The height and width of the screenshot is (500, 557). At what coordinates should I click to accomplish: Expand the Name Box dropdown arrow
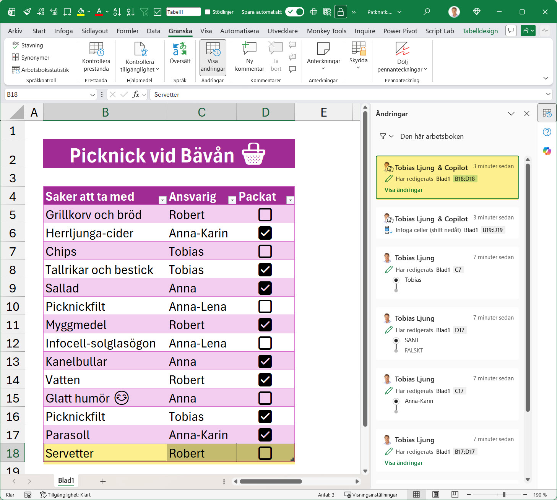pyautogui.click(x=92, y=94)
